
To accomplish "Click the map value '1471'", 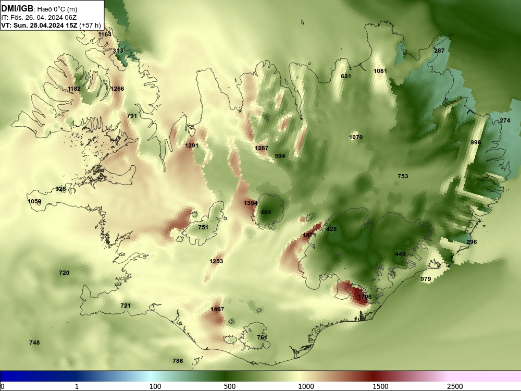I will tap(309, 236).
